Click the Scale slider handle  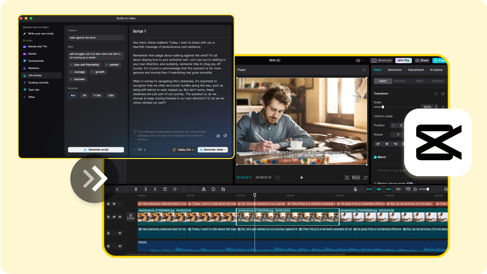click(383, 107)
